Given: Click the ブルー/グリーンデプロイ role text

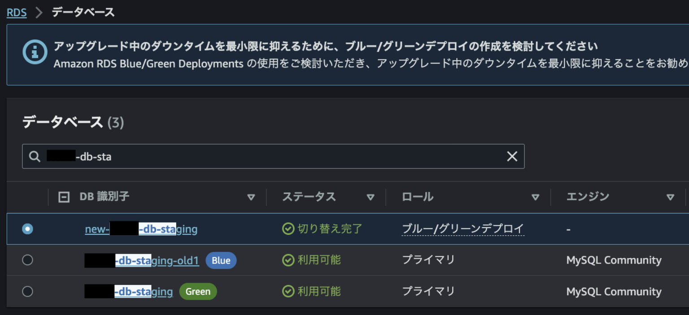Looking at the screenshot, I should [x=463, y=229].
